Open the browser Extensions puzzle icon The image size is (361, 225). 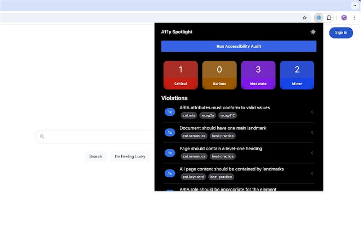click(329, 18)
